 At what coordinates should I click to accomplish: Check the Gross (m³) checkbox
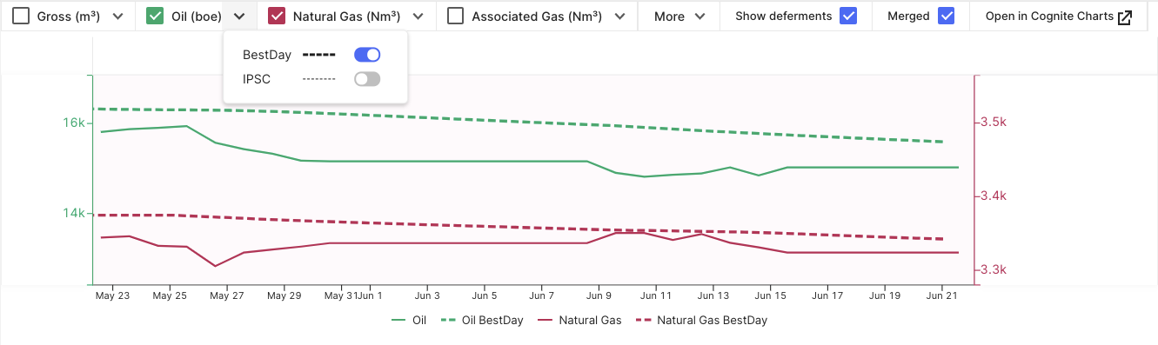point(21,17)
